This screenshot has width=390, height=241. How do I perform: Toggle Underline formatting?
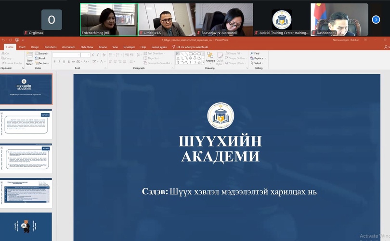coord(64,62)
